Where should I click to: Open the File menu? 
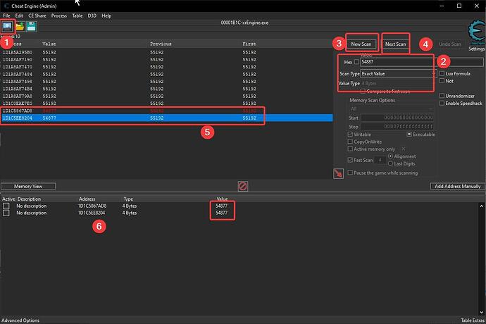(x=6, y=15)
